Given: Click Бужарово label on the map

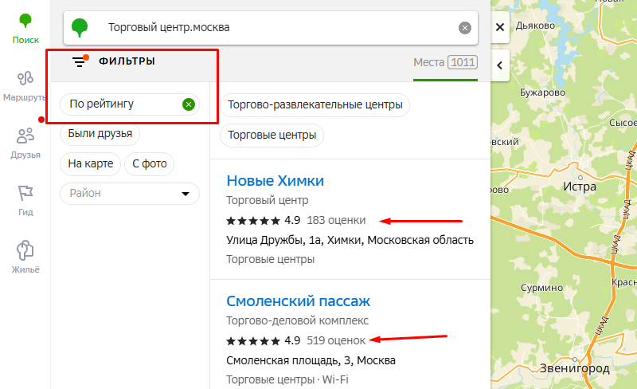Looking at the screenshot, I should (x=542, y=92).
